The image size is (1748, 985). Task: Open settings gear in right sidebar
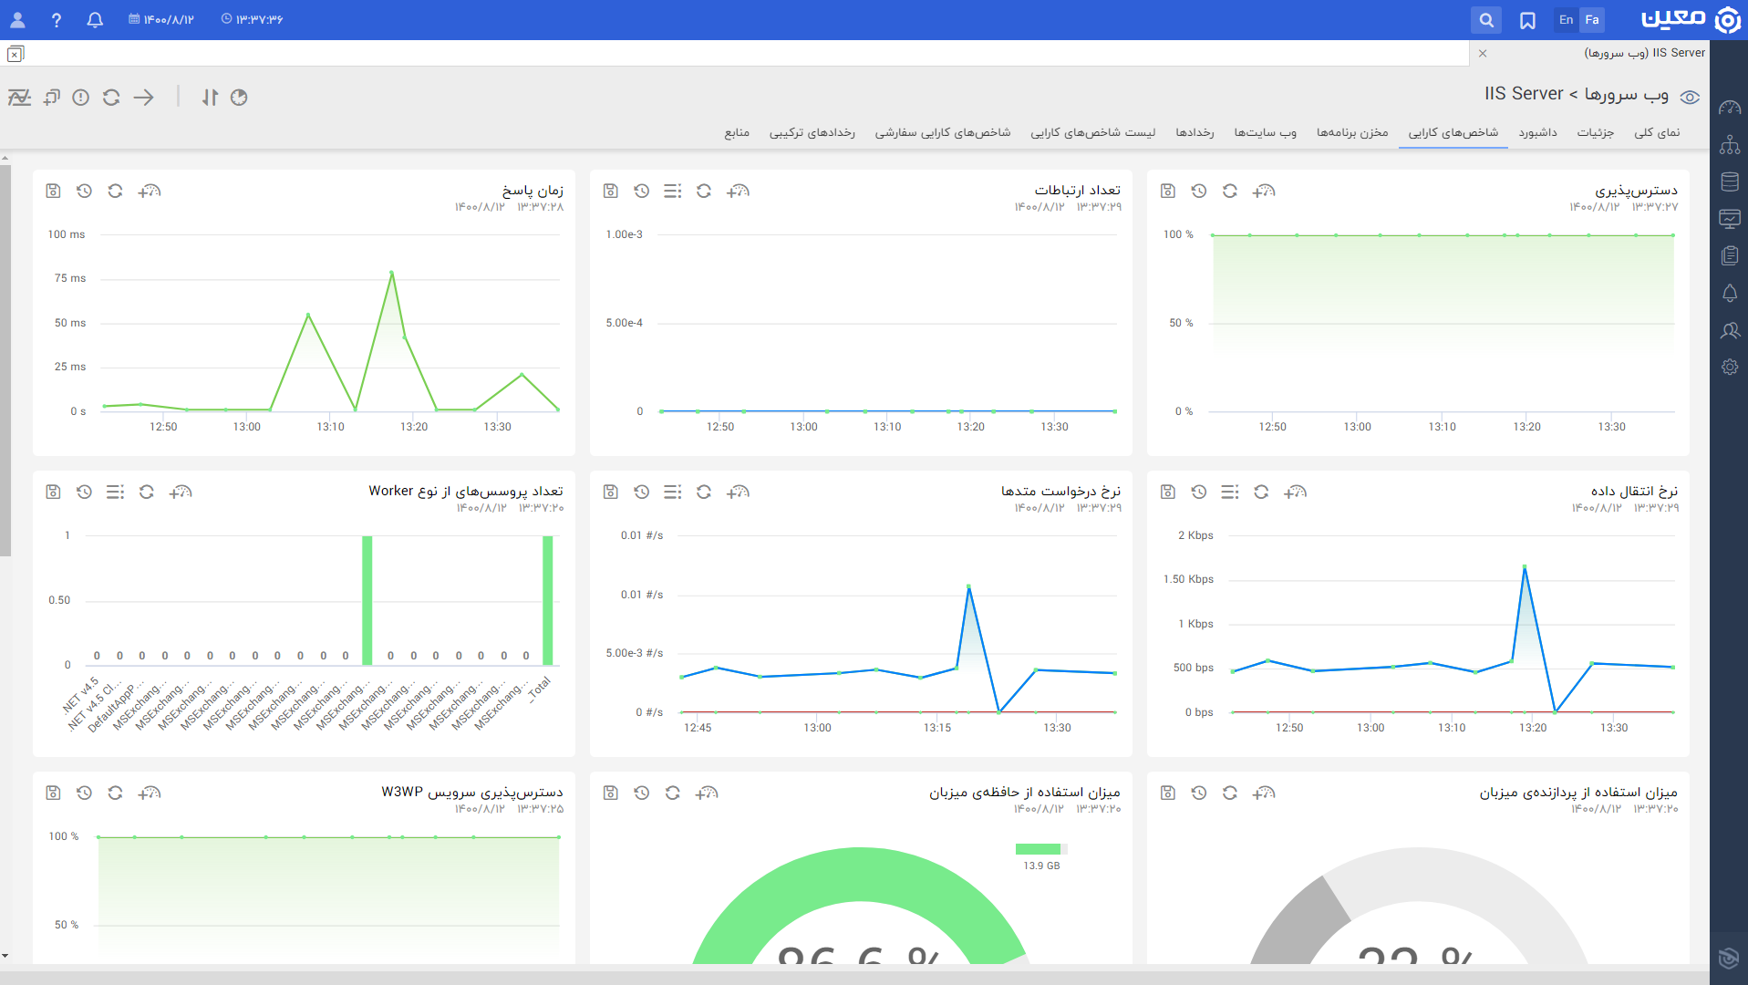(1730, 367)
